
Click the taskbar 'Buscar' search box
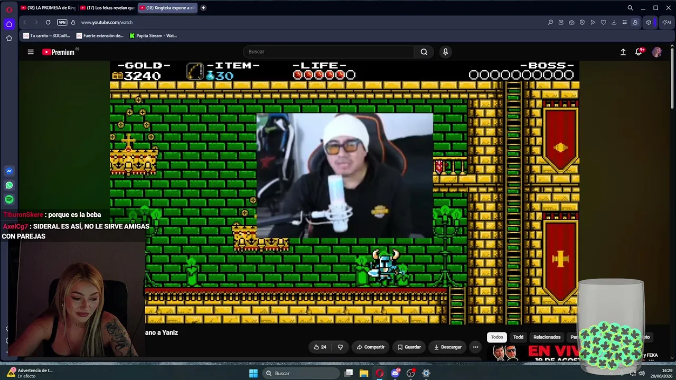point(301,373)
